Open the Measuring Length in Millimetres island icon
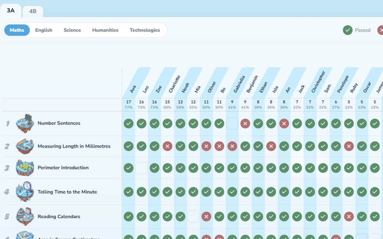This screenshot has width=383, height=239. point(25,146)
